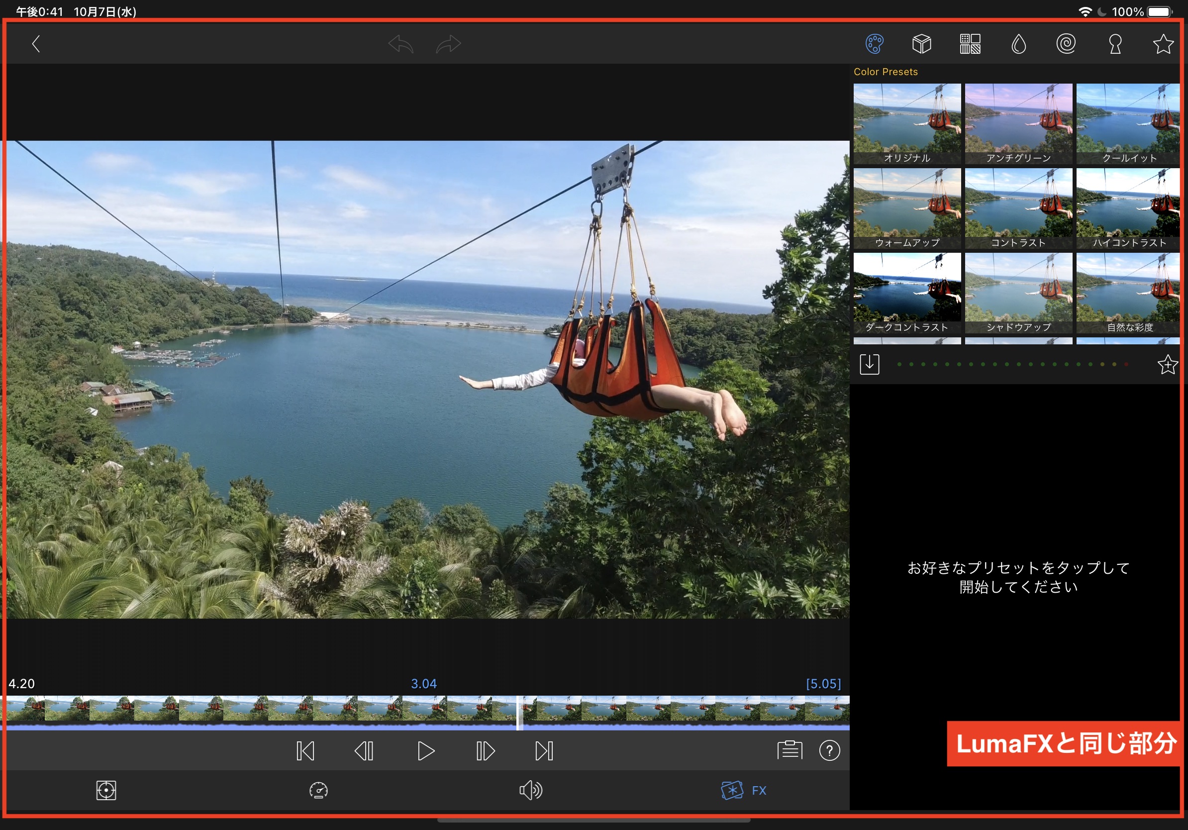Select the blur droplet effects icon

(1018, 44)
